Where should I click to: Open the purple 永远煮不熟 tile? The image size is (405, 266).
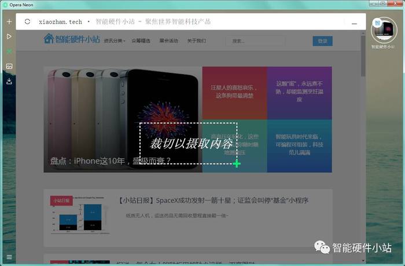300,93
